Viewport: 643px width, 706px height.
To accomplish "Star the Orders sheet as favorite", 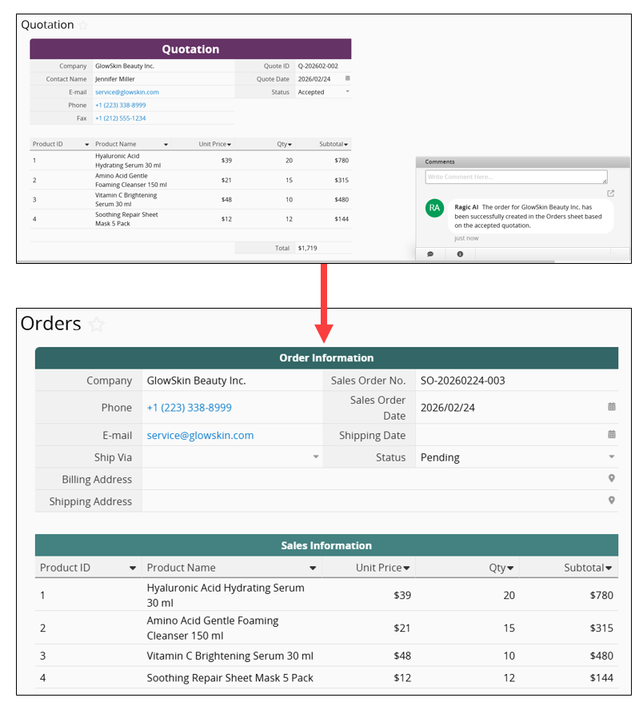I will pos(97,324).
